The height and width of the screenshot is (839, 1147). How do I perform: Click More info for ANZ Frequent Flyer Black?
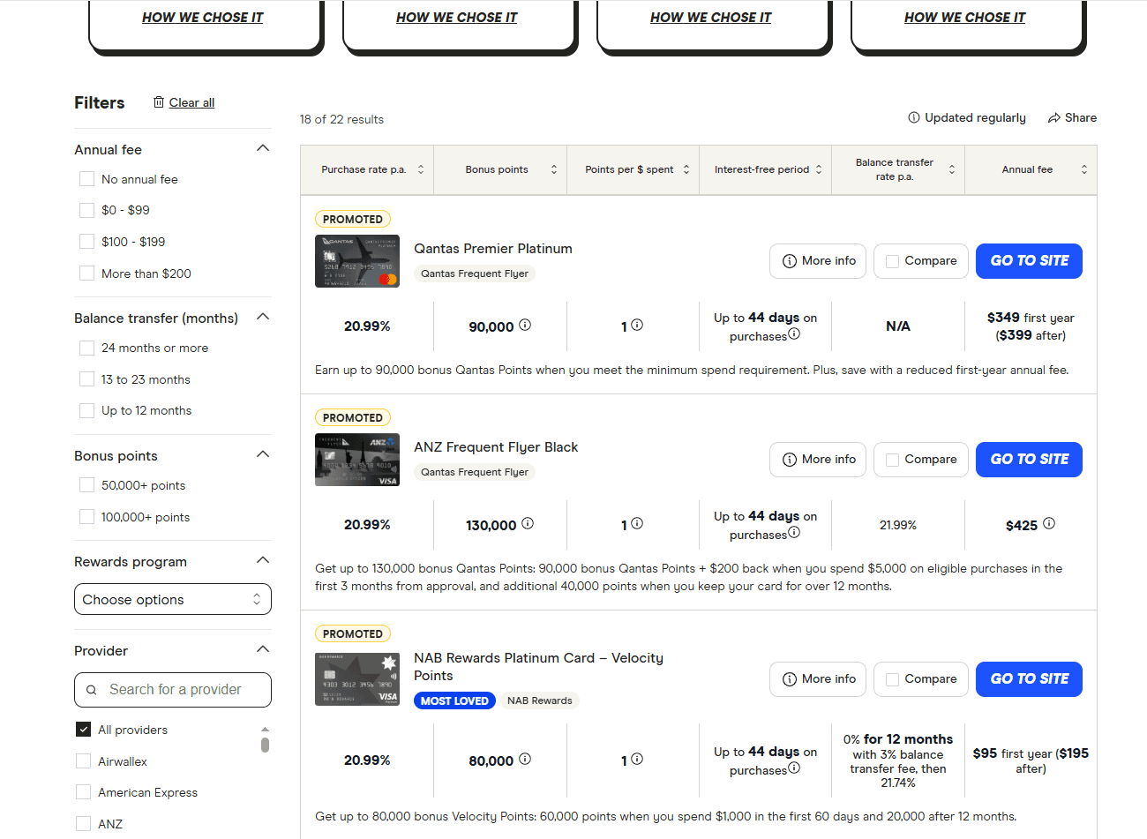[x=818, y=460]
